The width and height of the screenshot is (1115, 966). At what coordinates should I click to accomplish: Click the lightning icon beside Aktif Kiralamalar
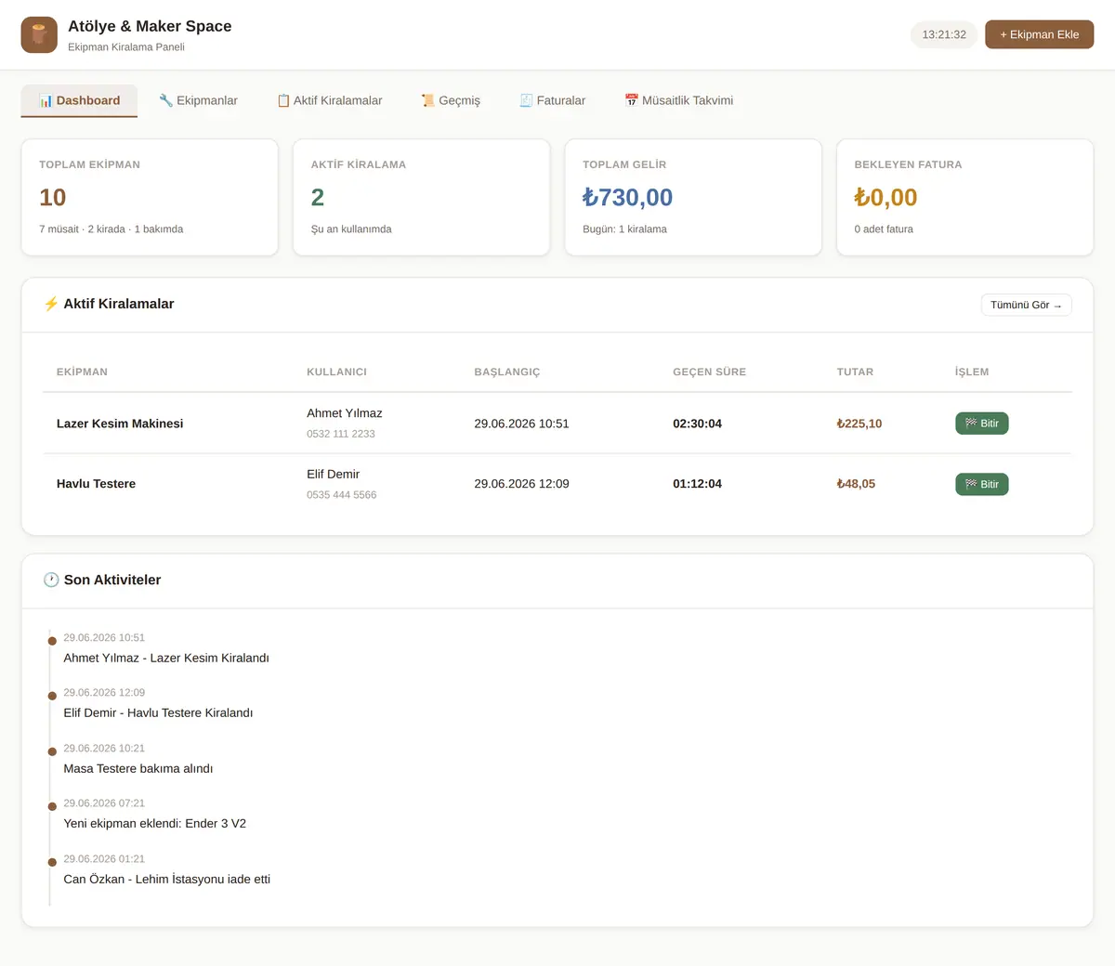click(x=51, y=304)
